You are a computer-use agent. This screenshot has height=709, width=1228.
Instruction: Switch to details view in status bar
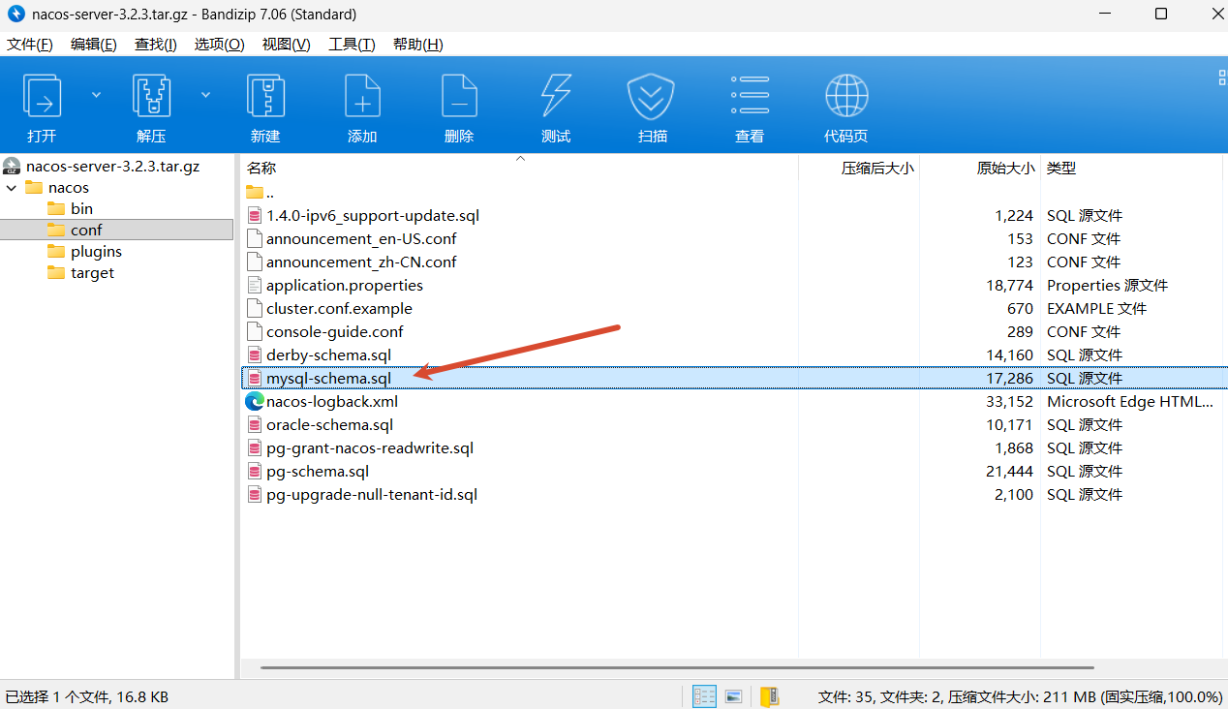pos(704,696)
